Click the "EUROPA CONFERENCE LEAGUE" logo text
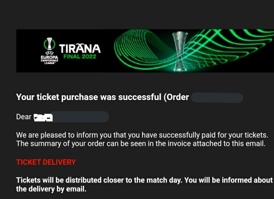Viewport: 274px width, 199px height. click(49, 59)
